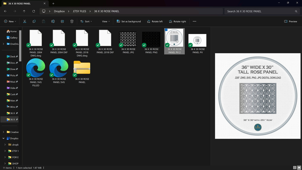This screenshot has width=302, height=170.
Task: Select the 36 X 30 ROSE PANEL zip folder
Action: (82, 72)
